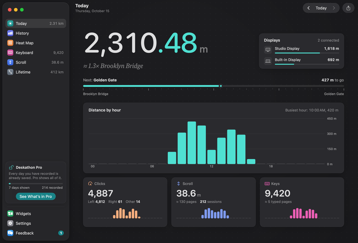Click the ≈ 1.3× Brooklyn Bridge text
This screenshot has width=358, height=243.
(113, 66)
